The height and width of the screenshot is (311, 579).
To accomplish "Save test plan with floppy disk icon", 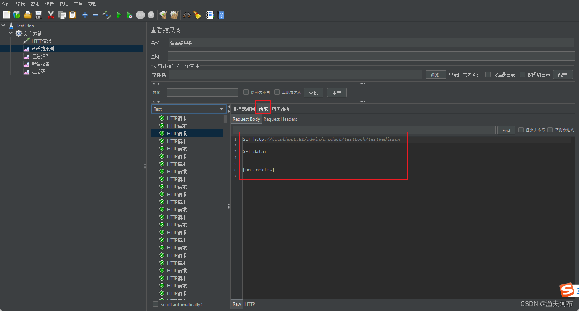I will [x=39, y=15].
